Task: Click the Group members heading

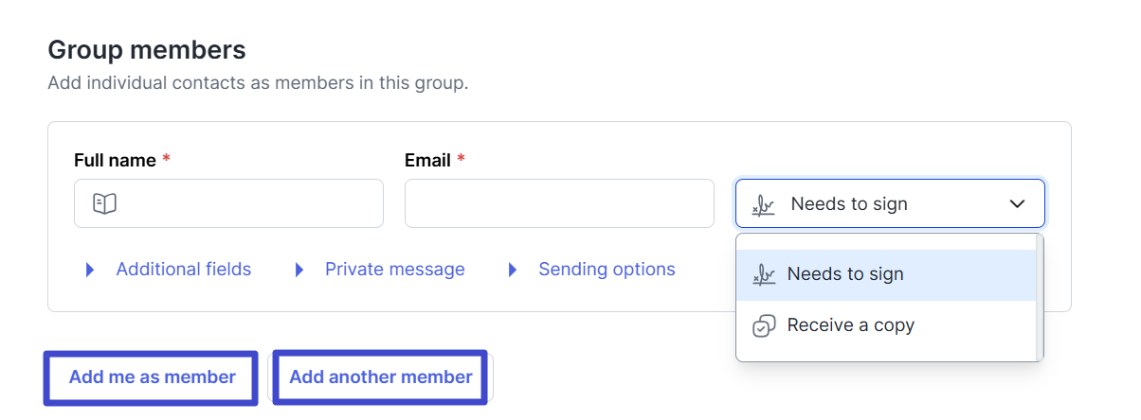Action: click(x=147, y=49)
